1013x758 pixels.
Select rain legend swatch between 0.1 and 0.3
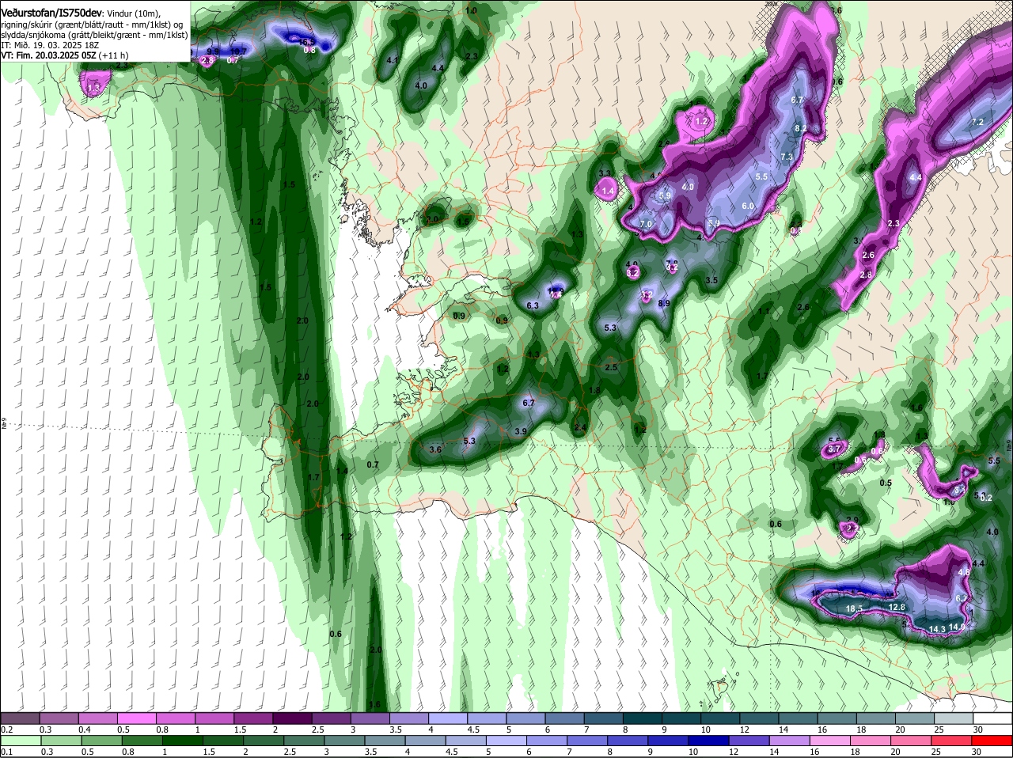[21, 741]
